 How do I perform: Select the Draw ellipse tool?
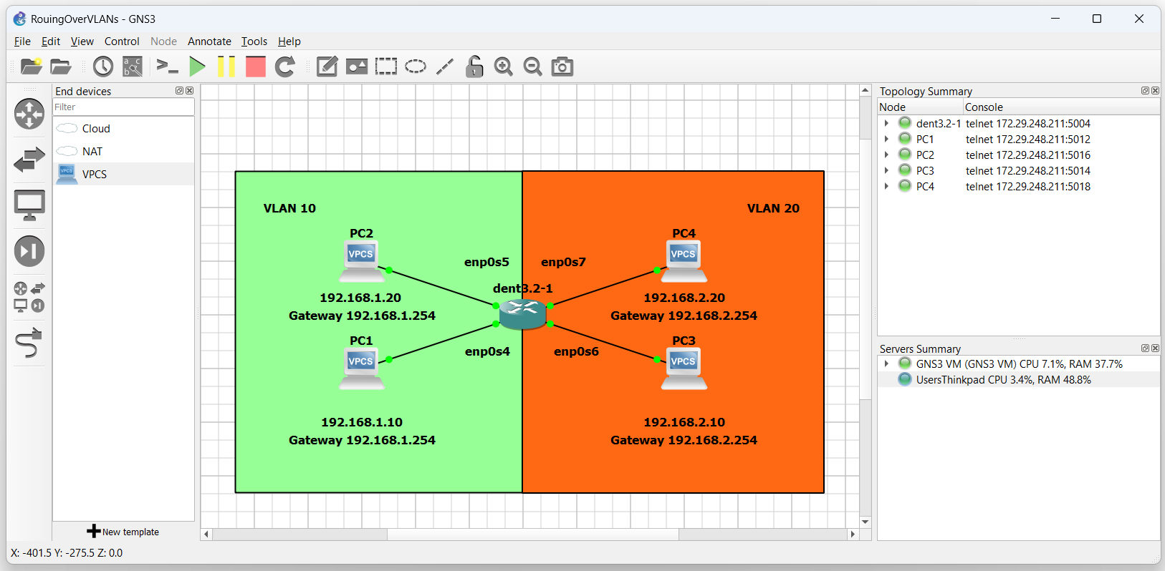pyautogui.click(x=416, y=67)
